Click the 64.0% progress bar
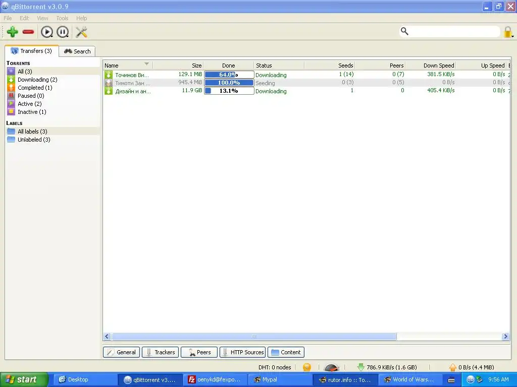Viewport: 517px width, 387px height. [229, 75]
